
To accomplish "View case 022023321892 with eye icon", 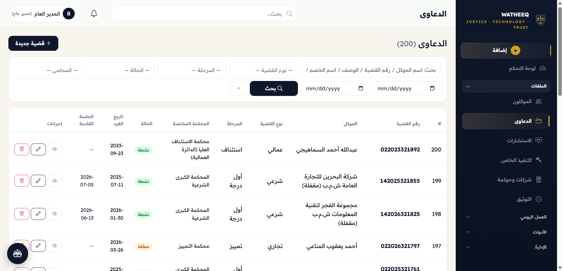I will pyautogui.click(x=55, y=149).
